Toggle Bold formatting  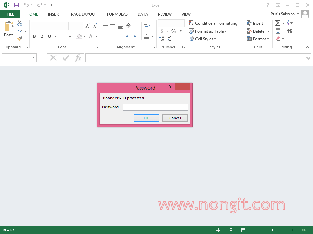34,36
